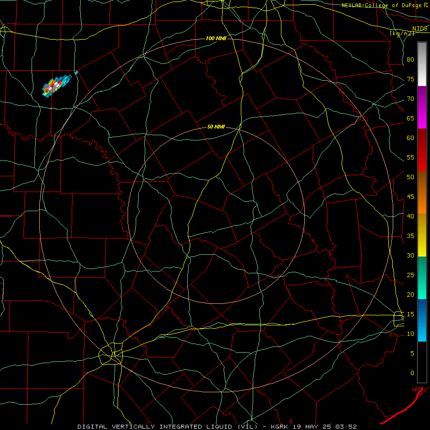This screenshot has height=430, width=430.
Task: Click the 35 scale value
Action: tap(410, 236)
